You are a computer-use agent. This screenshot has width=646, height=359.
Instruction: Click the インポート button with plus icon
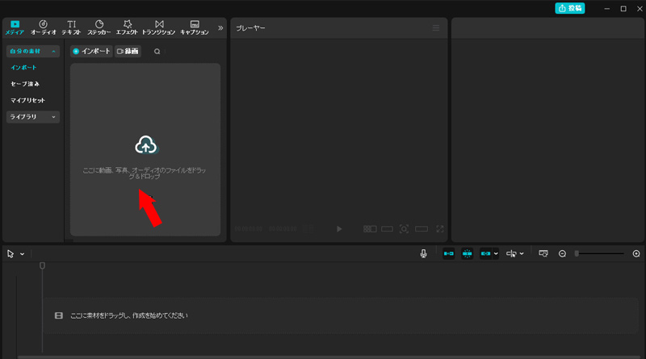[x=90, y=51]
